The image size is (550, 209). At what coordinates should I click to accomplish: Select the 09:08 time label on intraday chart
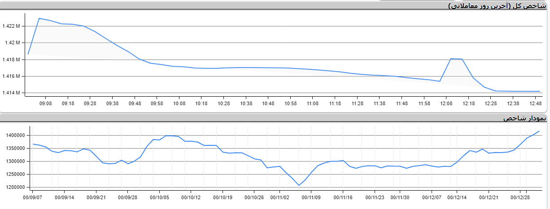click(x=46, y=103)
